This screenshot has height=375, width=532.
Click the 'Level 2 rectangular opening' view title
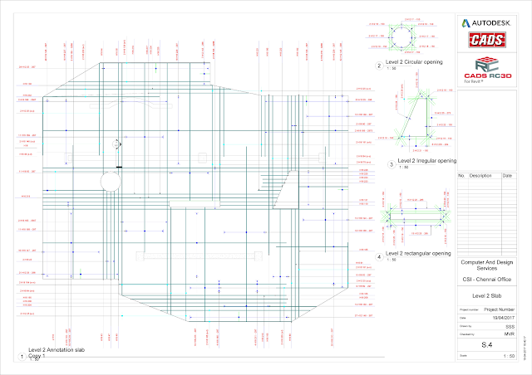click(x=418, y=253)
